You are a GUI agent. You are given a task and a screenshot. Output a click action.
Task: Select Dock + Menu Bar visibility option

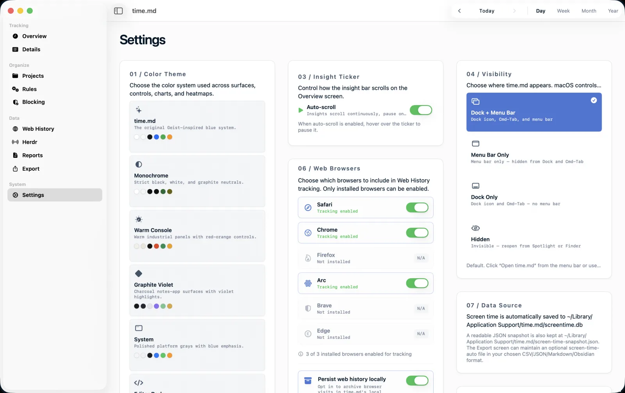534,112
